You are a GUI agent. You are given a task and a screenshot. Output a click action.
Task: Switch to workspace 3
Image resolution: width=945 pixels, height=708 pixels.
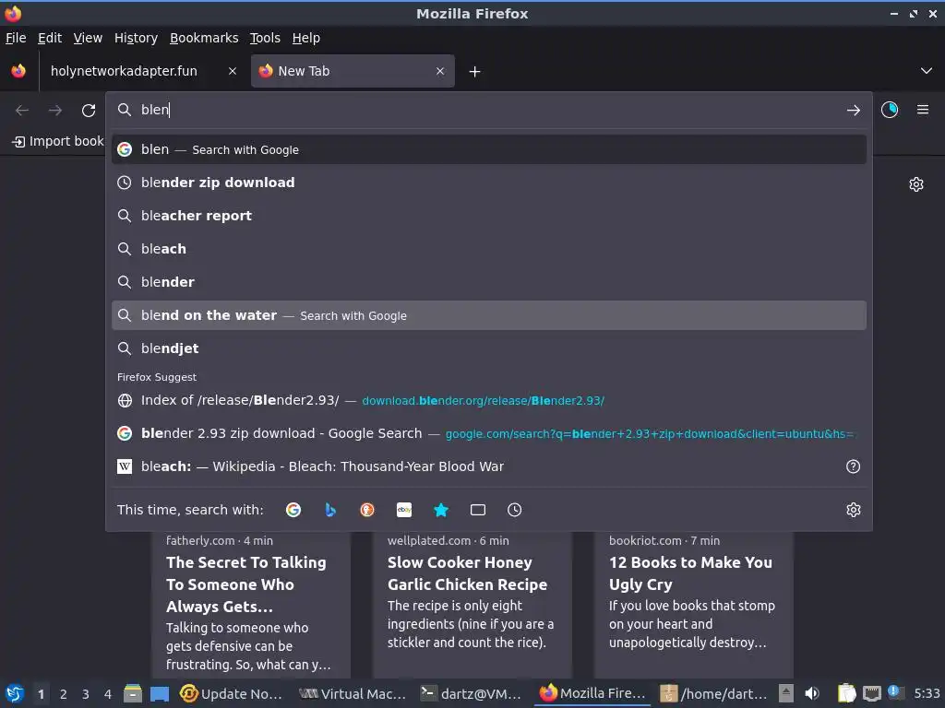(x=86, y=694)
